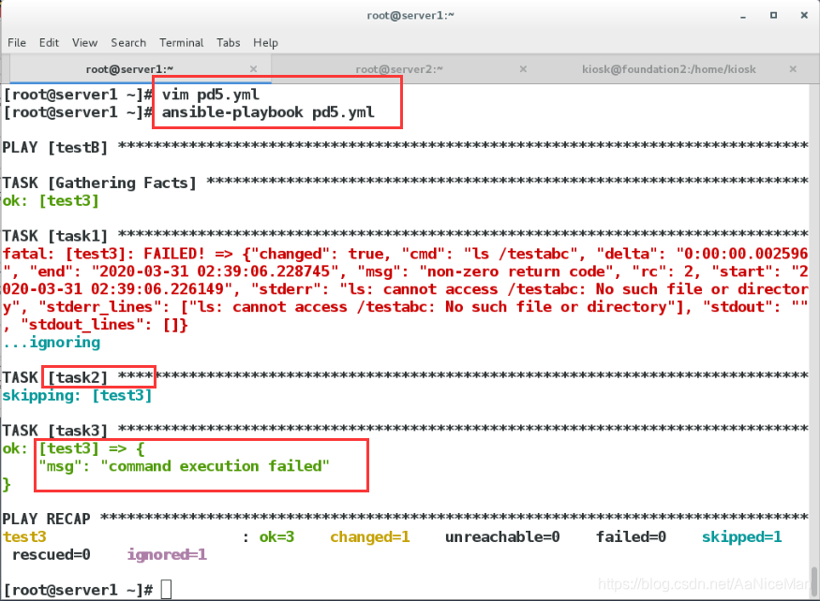
Task: Click the 'vim pd5.yml' command text
Action: [x=210, y=95]
